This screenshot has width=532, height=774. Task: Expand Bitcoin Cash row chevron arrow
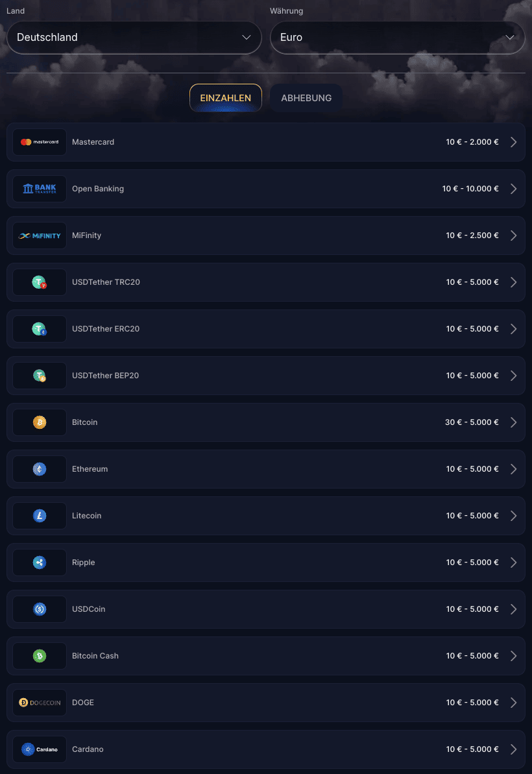click(513, 656)
